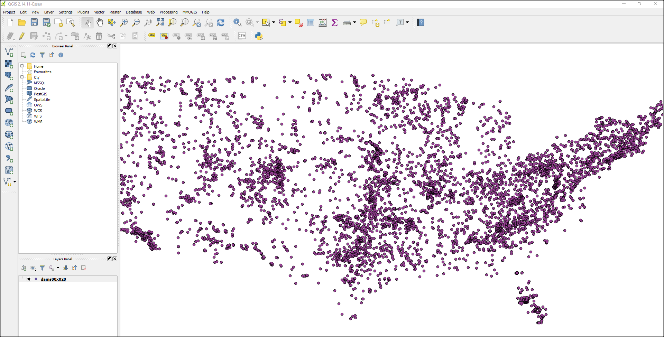This screenshot has height=337, width=664.
Task: Select the Pan Map hand tool
Action: 100,23
